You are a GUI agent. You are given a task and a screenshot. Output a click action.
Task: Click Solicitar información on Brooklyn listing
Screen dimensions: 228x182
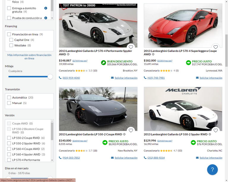(x=126, y=78)
